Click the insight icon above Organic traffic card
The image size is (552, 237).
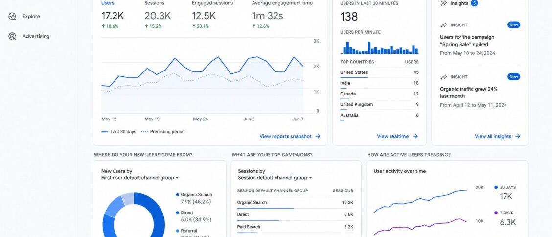coord(443,77)
